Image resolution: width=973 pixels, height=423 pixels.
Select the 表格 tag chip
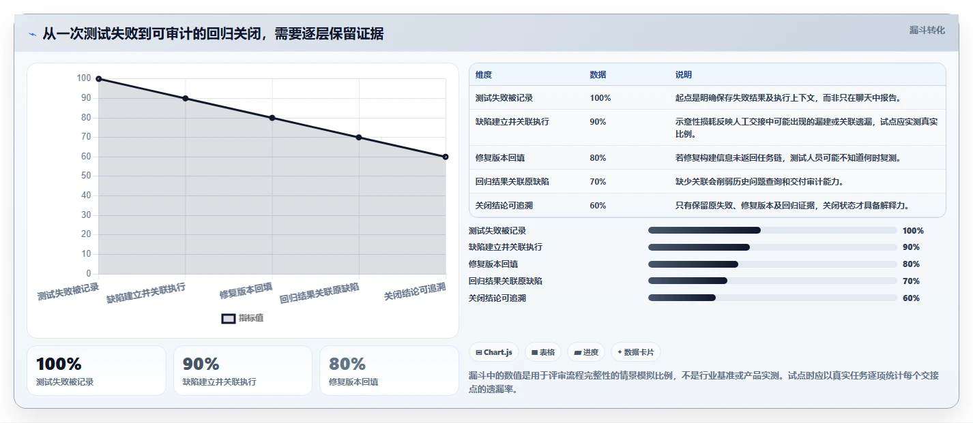pos(543,352)
